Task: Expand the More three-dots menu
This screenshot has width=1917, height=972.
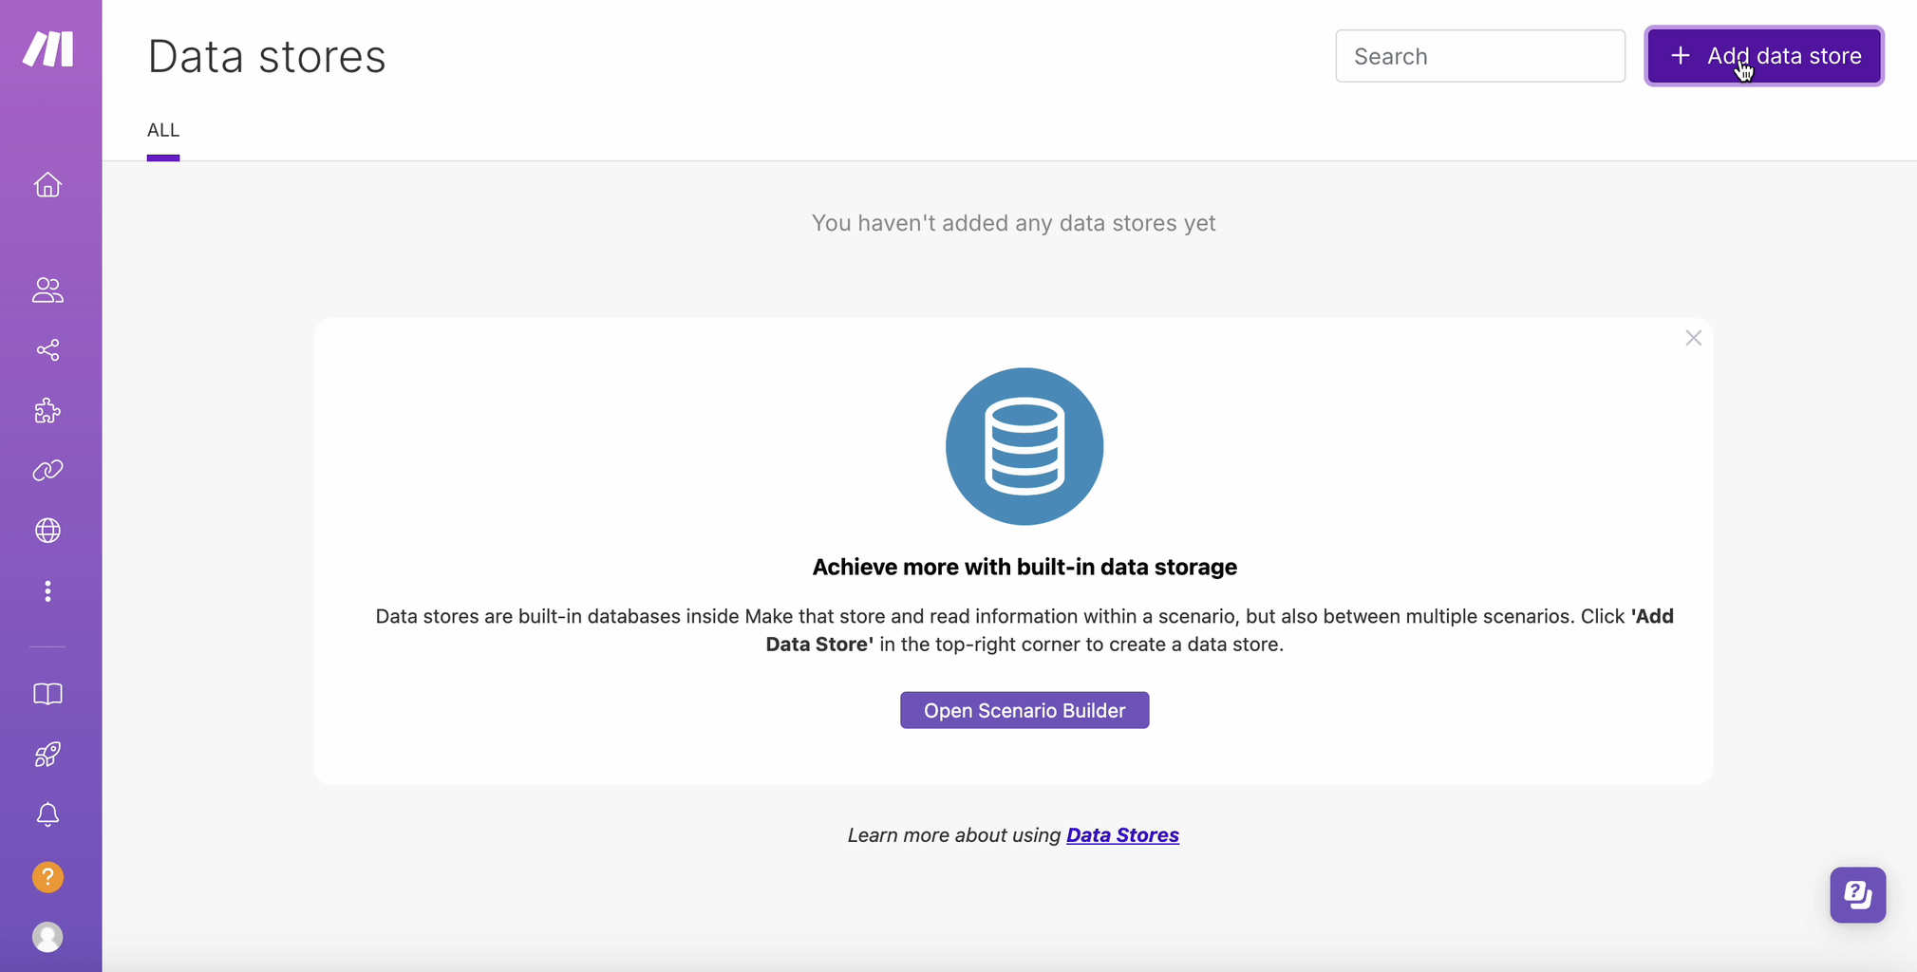Action: (x=47, y=591)
